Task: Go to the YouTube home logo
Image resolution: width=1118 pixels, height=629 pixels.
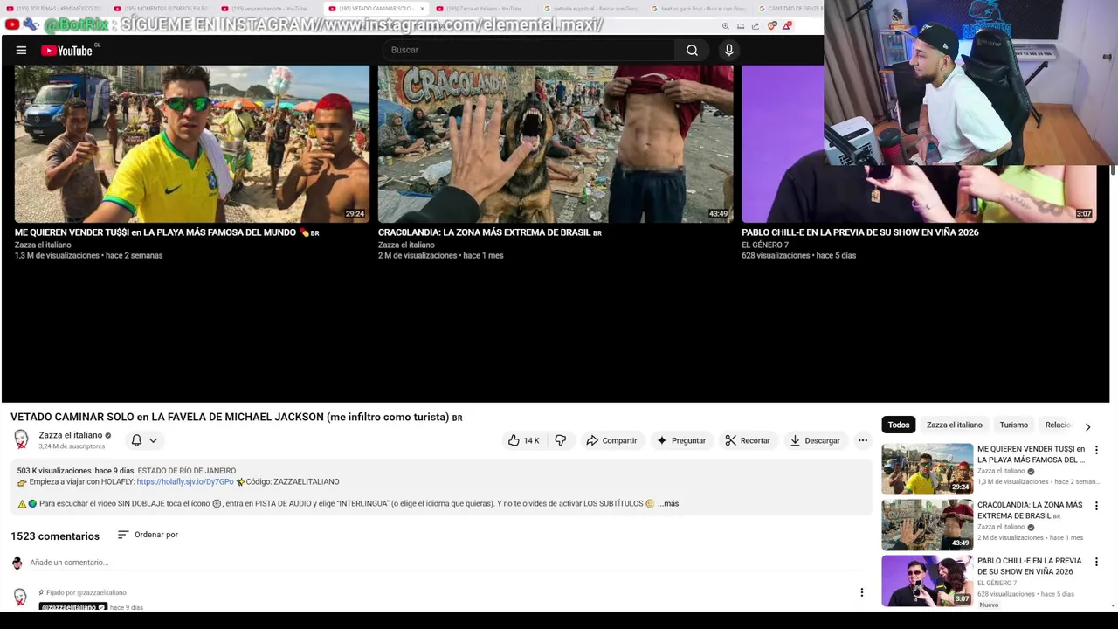Action: pyautogui.click(x=66, y=51)
